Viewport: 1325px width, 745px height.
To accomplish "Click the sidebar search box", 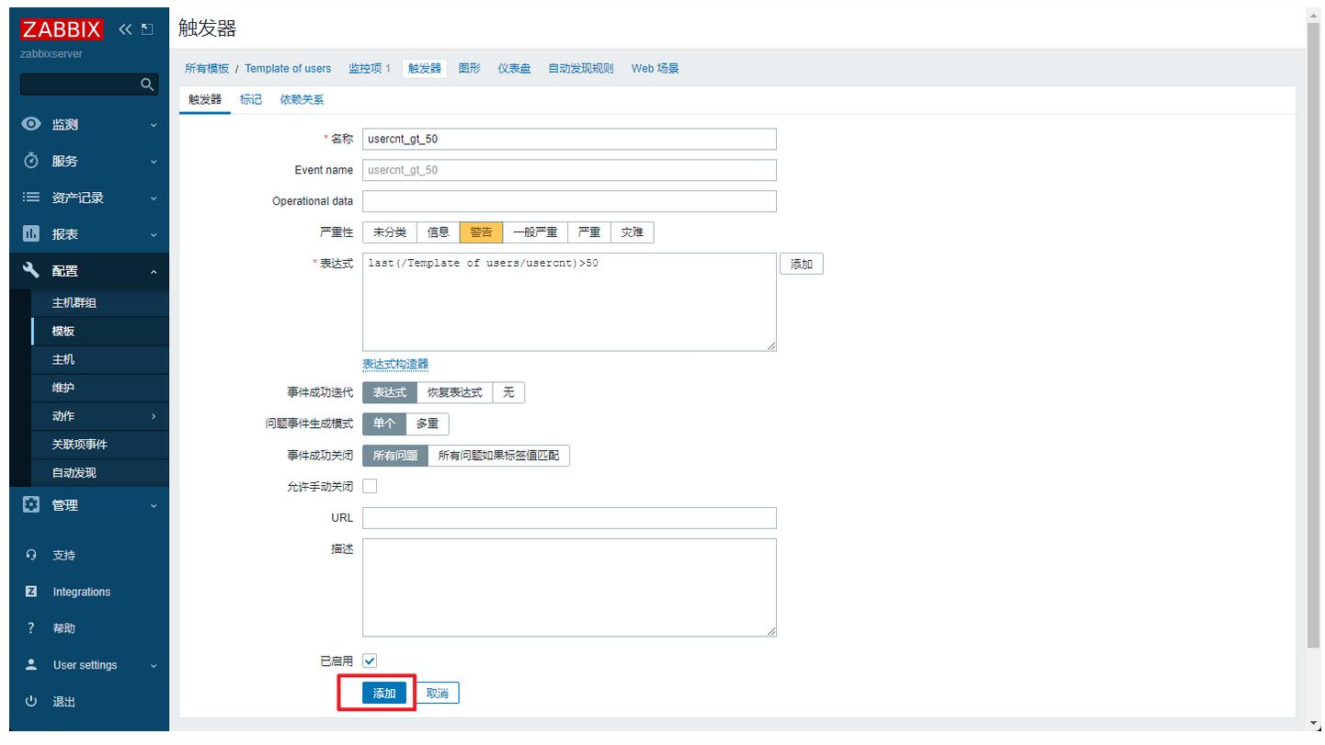I will pos(79,85).
